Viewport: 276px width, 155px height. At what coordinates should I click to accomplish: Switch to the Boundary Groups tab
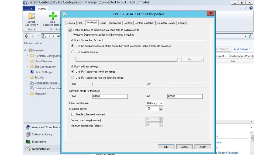(x=166, y=23)
